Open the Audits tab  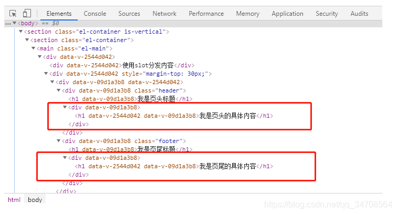pos(359,14)
